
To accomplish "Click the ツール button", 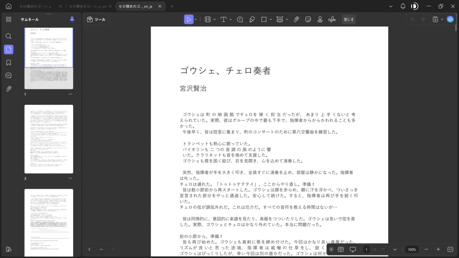I will [96, 19].
